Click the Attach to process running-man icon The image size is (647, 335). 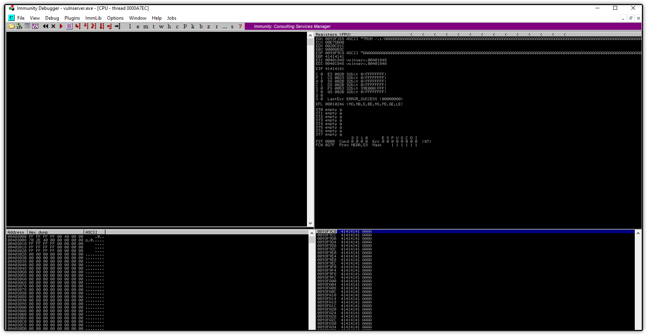19,26
